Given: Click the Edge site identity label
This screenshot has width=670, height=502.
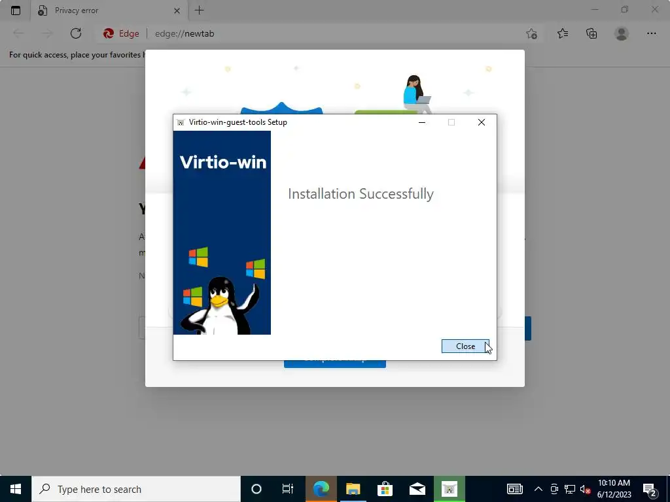Looking at the screenshot, I should point(121,34).
